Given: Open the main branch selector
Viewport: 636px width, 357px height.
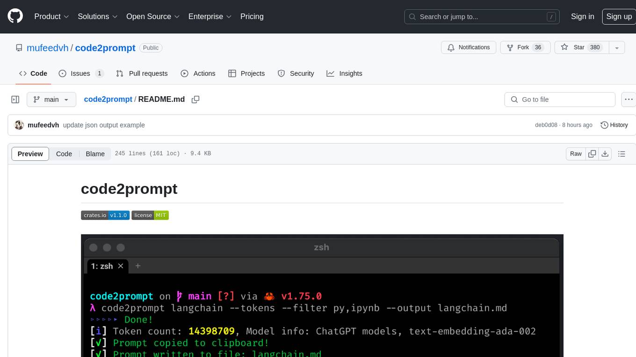Looking at the screenshot, I should 51,100.
